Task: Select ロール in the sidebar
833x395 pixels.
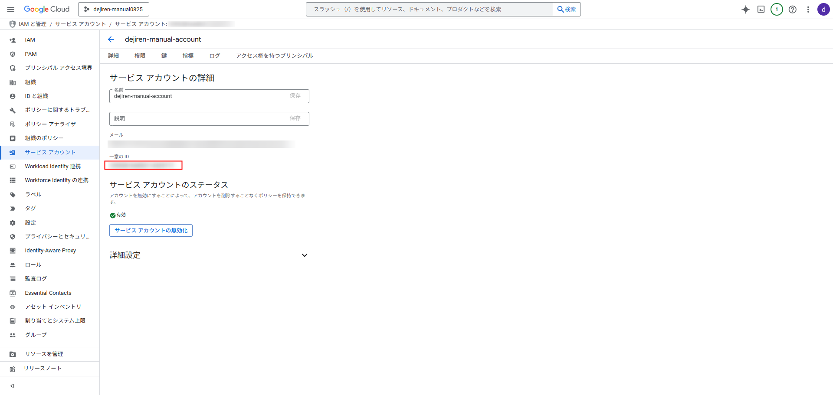Action: [x=33, y=265]
